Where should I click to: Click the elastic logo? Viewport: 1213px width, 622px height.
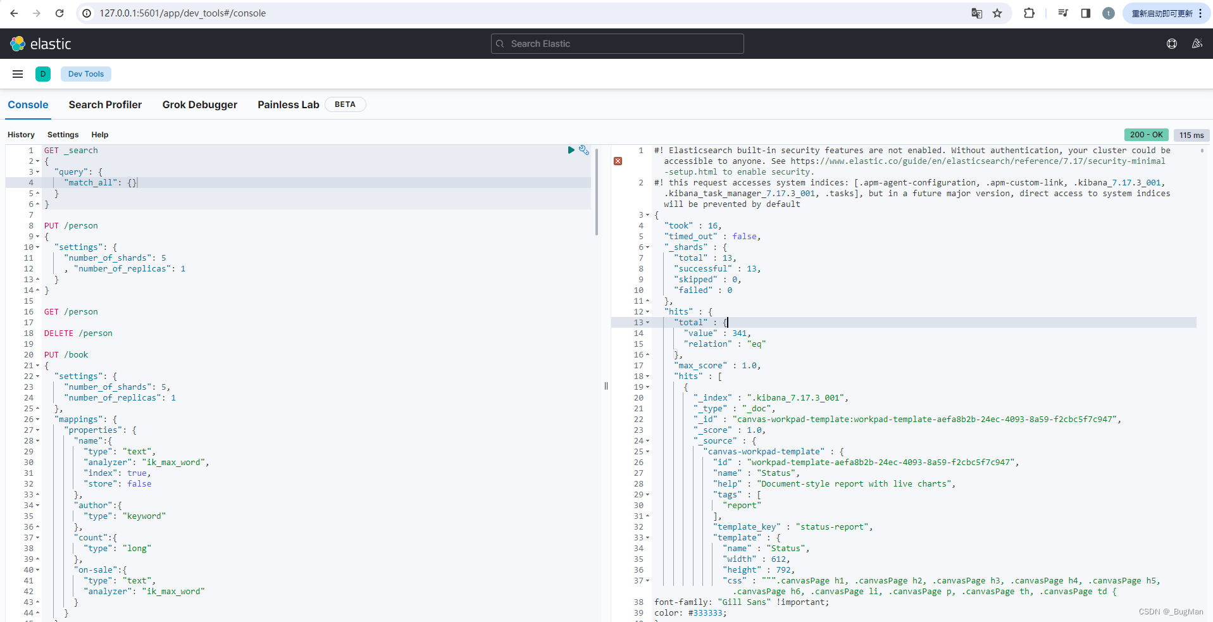(x=40, y=44)
